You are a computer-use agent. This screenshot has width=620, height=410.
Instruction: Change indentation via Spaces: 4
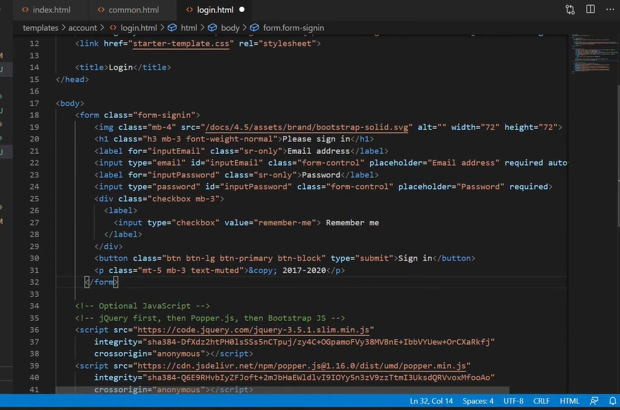coord(478,401)
